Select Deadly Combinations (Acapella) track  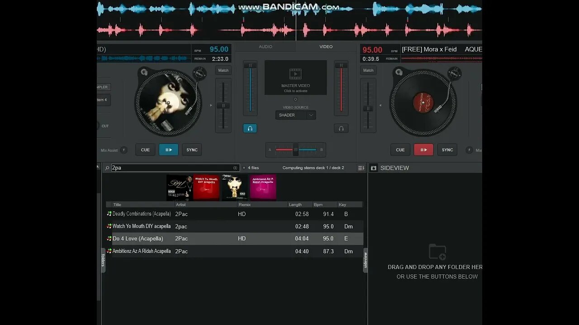pyautogui.click(x=234, y=214)
